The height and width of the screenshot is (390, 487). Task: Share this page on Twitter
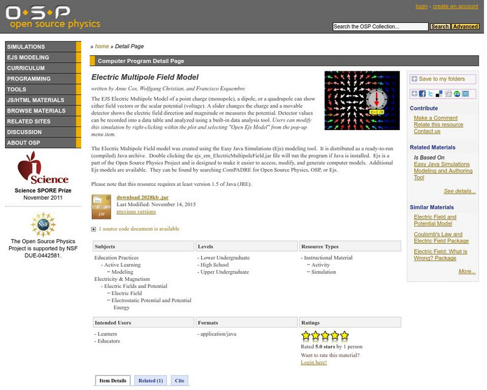coord(431,94)
